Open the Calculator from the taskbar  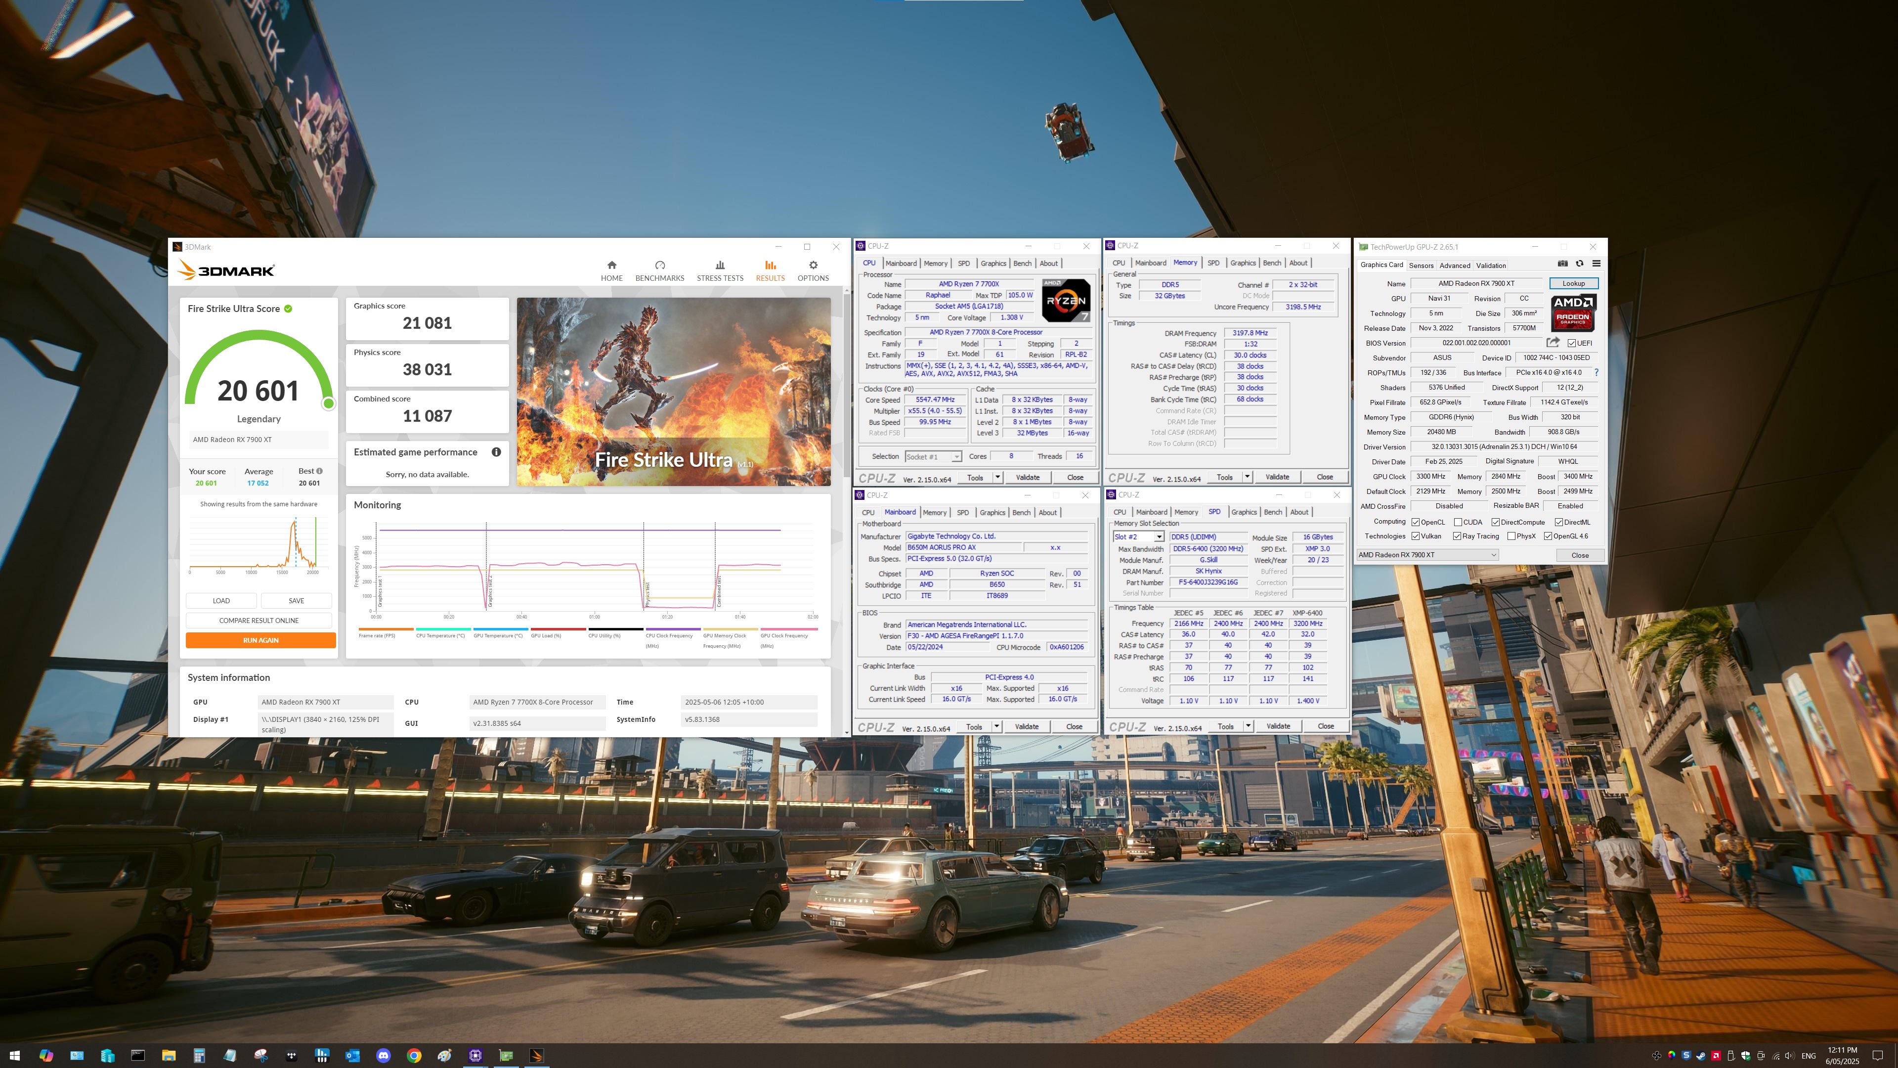coord(199,1056)
